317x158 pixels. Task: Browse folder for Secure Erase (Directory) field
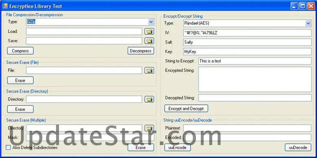point(149,99)
